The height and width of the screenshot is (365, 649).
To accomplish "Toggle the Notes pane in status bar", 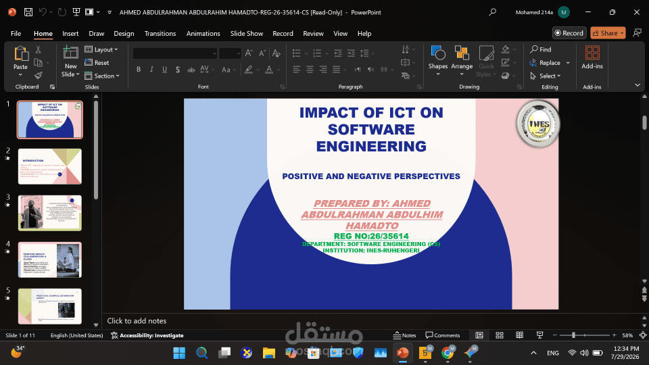I will [404, 335].
